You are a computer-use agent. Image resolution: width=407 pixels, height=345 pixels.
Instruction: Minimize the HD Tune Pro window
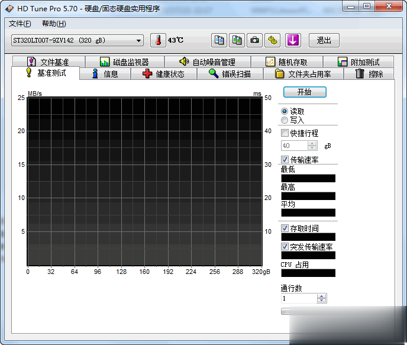click(x=351, y=7)
